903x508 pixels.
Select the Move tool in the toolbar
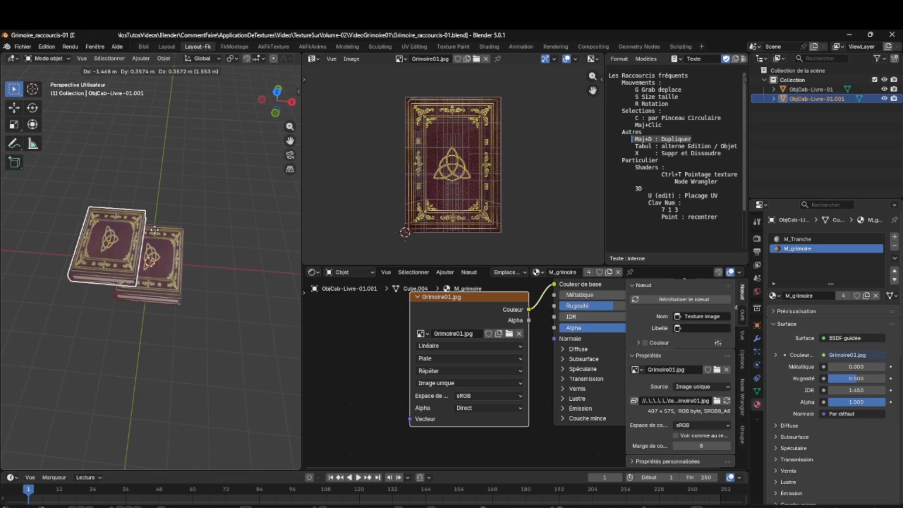click(x=14, y=108)
